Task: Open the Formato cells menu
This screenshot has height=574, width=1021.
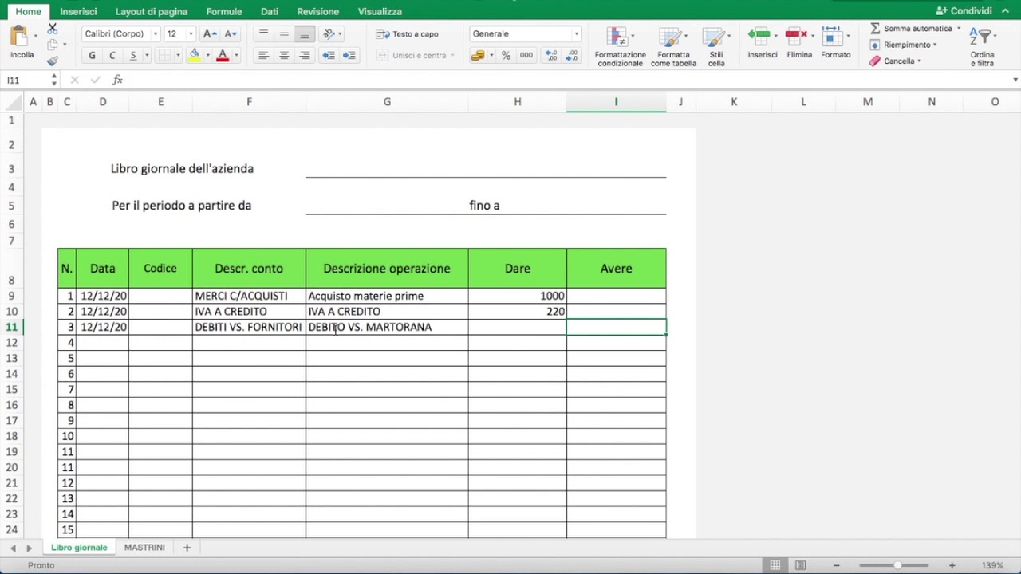Action: (835, 43)
